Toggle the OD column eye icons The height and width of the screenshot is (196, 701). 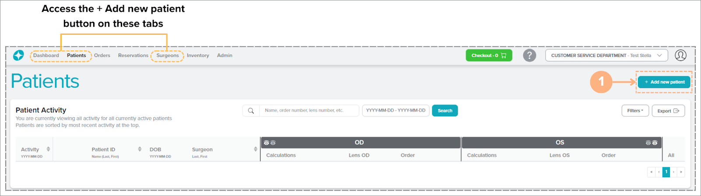(270, 143)
